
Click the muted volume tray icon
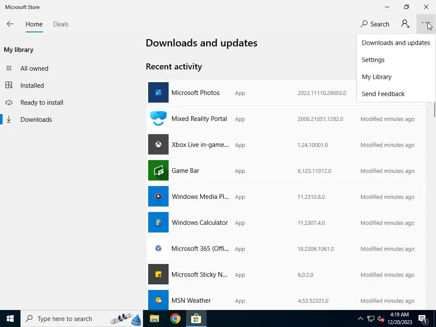[x=381, y=318]
